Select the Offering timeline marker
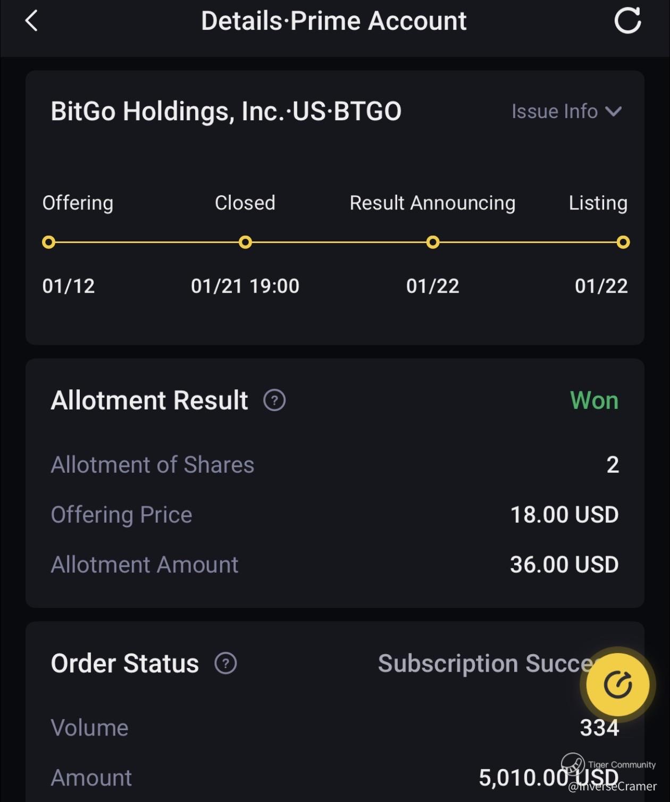The image size is (670, 802). pyautogui.click(x=48, y=243)
